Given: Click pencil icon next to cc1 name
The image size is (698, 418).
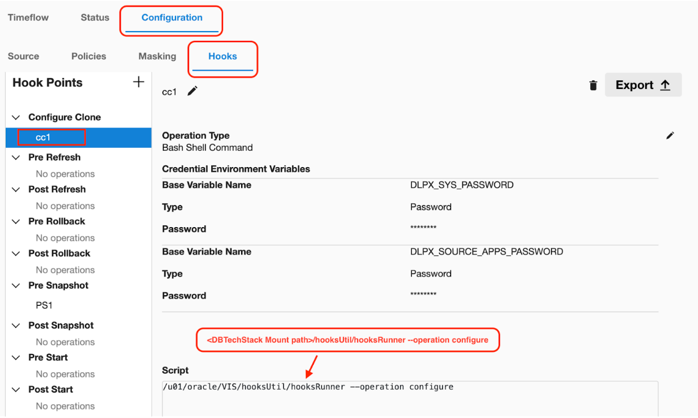Looking at the screenshot, I should click(192, 91).
